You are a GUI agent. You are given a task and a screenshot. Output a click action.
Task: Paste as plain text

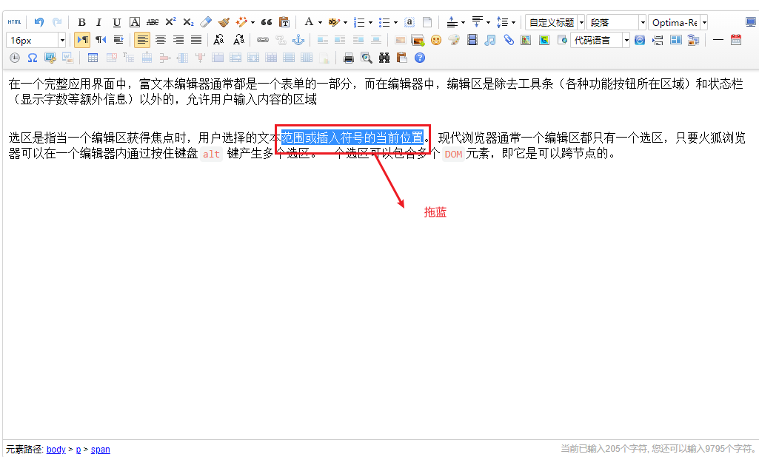(x=284, y=22)
